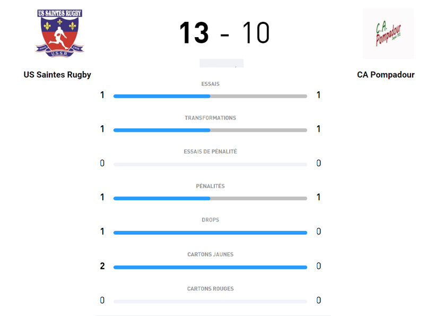The image size is (436, 316).
Task: Click the Drops progress bar
Action: (210, 233)
